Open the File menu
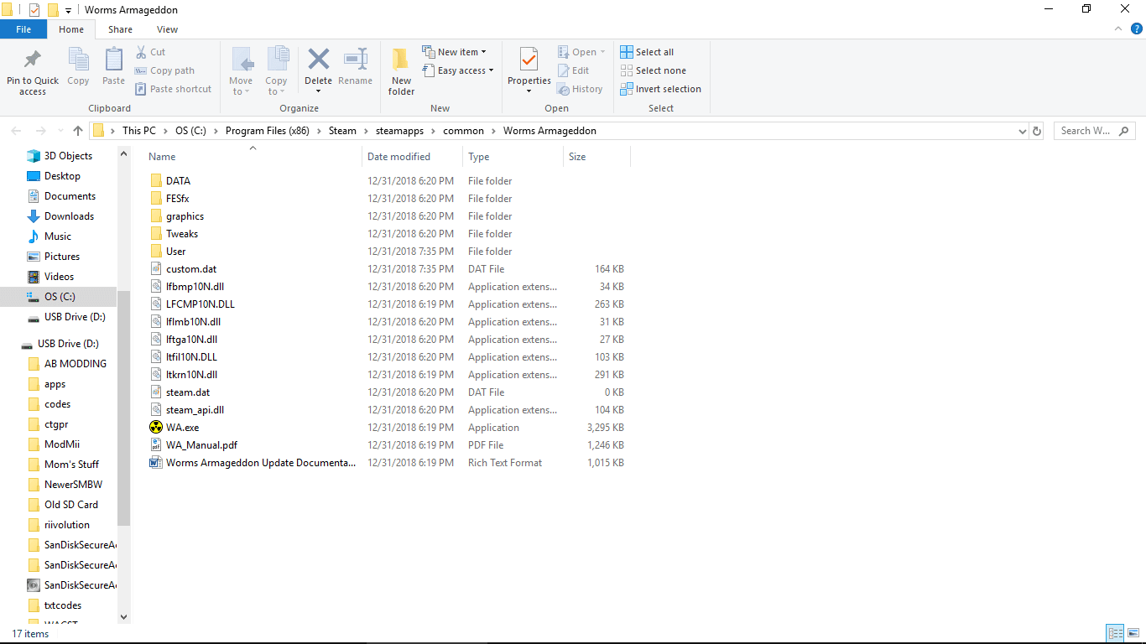1146x644 pixels. coord(23,29)
